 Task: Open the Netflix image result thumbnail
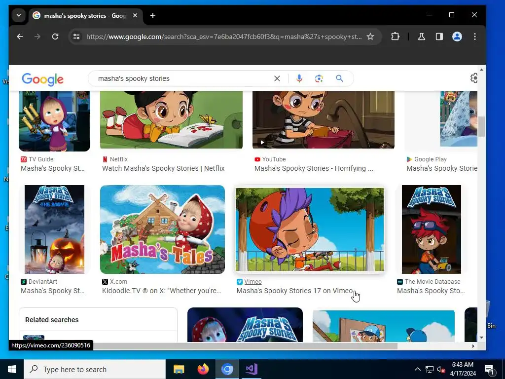click(171, 119)
